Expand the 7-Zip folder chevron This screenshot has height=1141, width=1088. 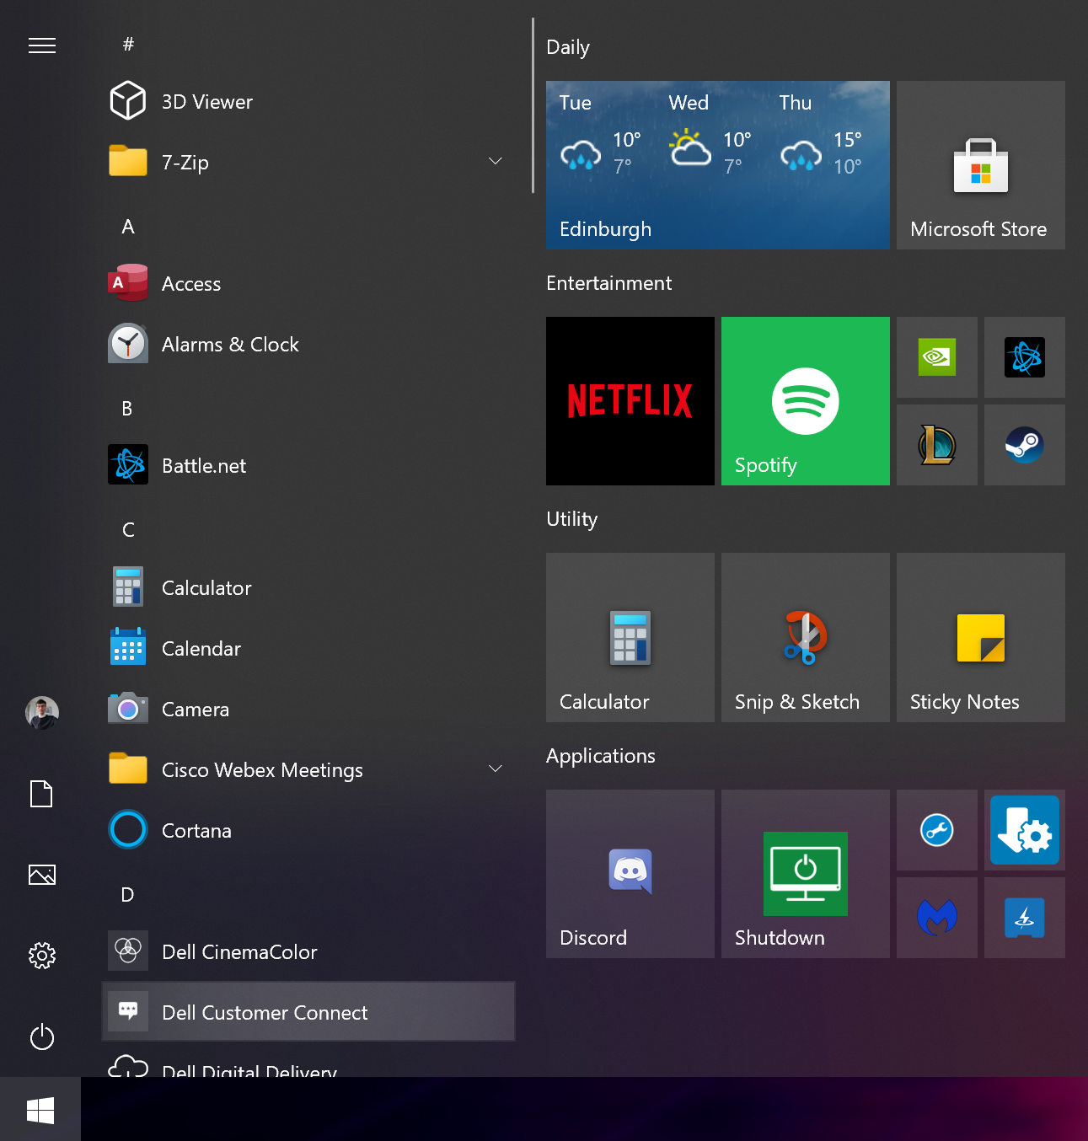(x=496, y=162)
